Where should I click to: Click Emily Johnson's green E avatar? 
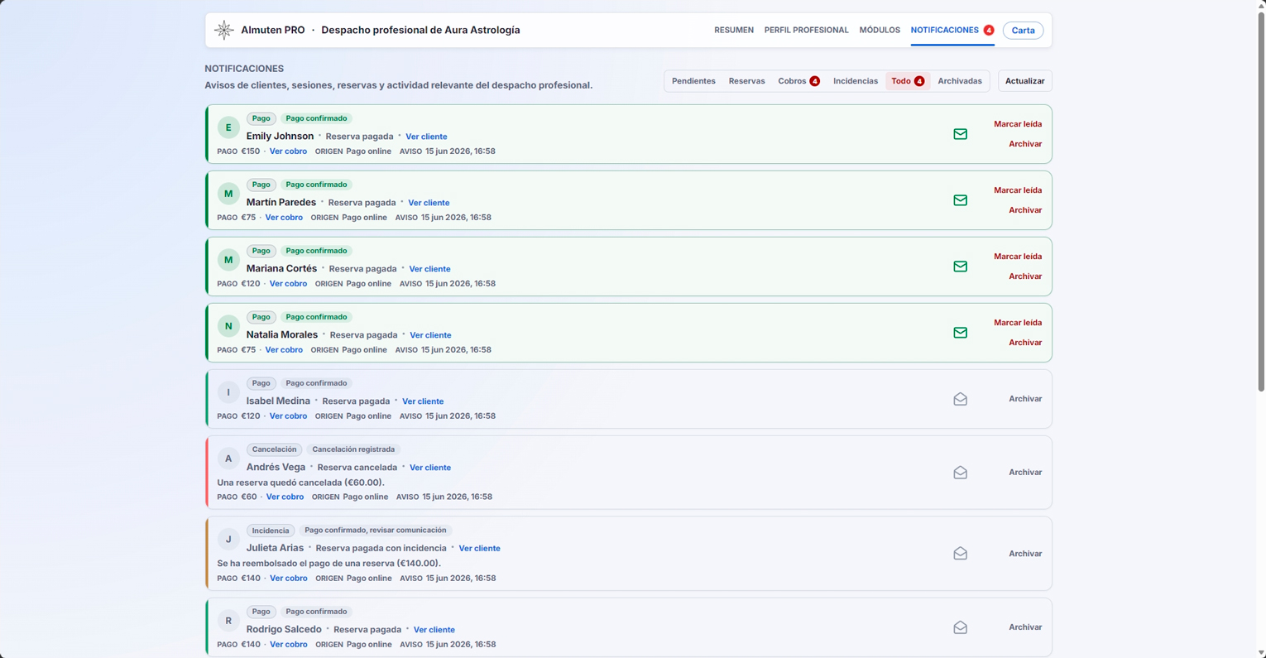coord(228,127)
